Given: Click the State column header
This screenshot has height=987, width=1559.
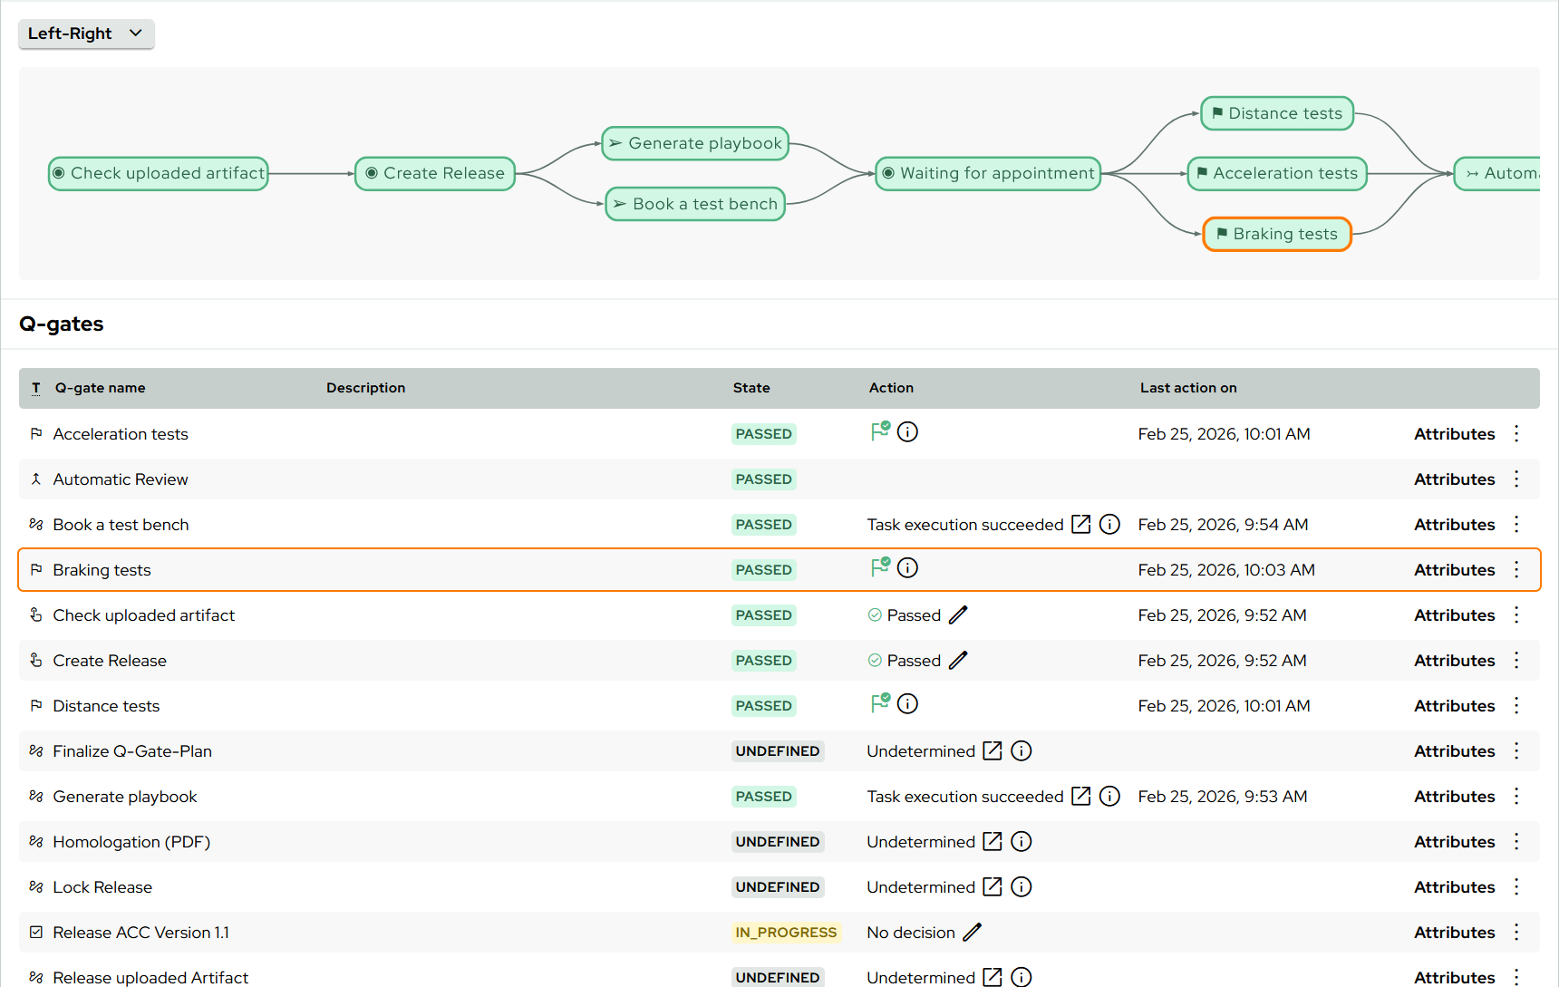Looking at the screenshot, I should (750, 388).
